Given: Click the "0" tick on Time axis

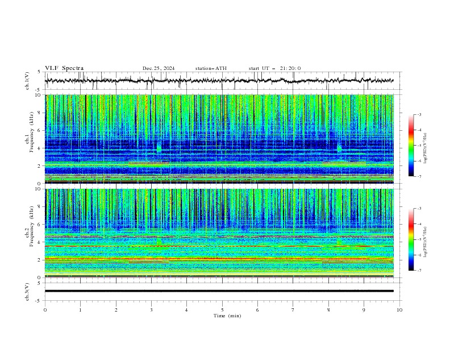Looking at the screenshot, I should pos(45,310).
